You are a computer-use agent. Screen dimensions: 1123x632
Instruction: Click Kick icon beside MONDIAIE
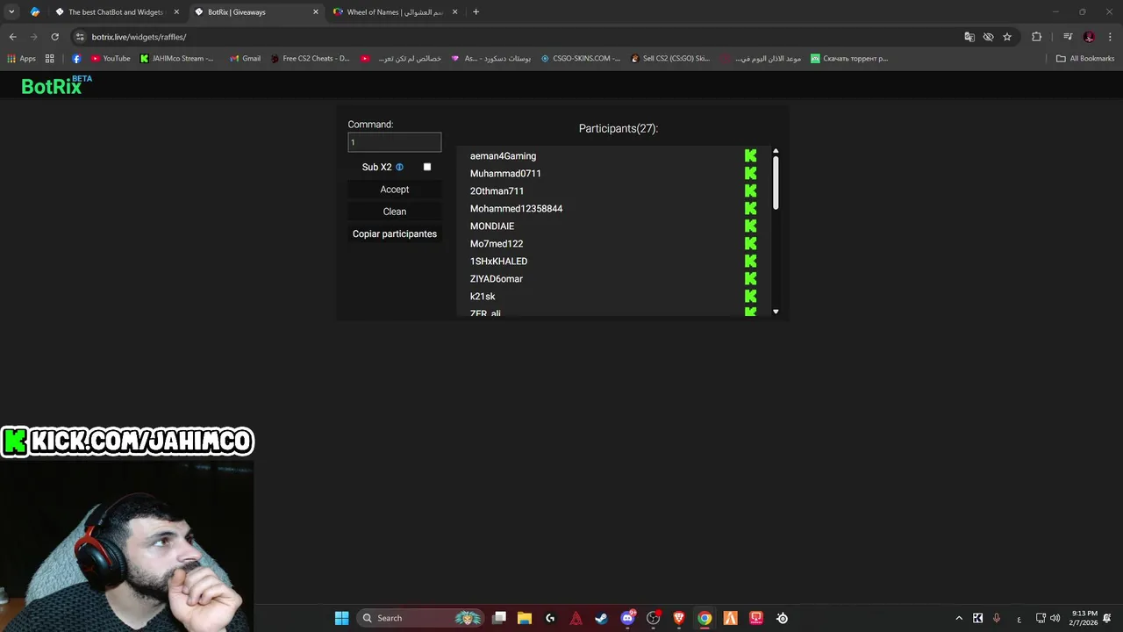click(x=750, y=226)
